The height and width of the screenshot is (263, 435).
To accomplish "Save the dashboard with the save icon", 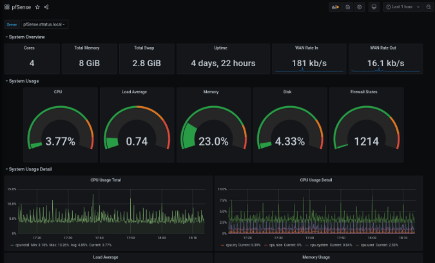I will [x=348, y=6].
